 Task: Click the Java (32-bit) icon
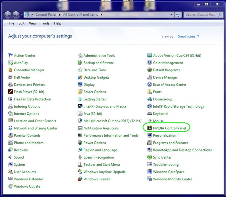pos(80,113)
